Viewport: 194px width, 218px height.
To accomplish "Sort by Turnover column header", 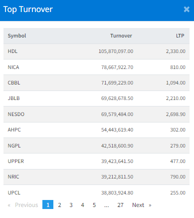I will [121, 35].
